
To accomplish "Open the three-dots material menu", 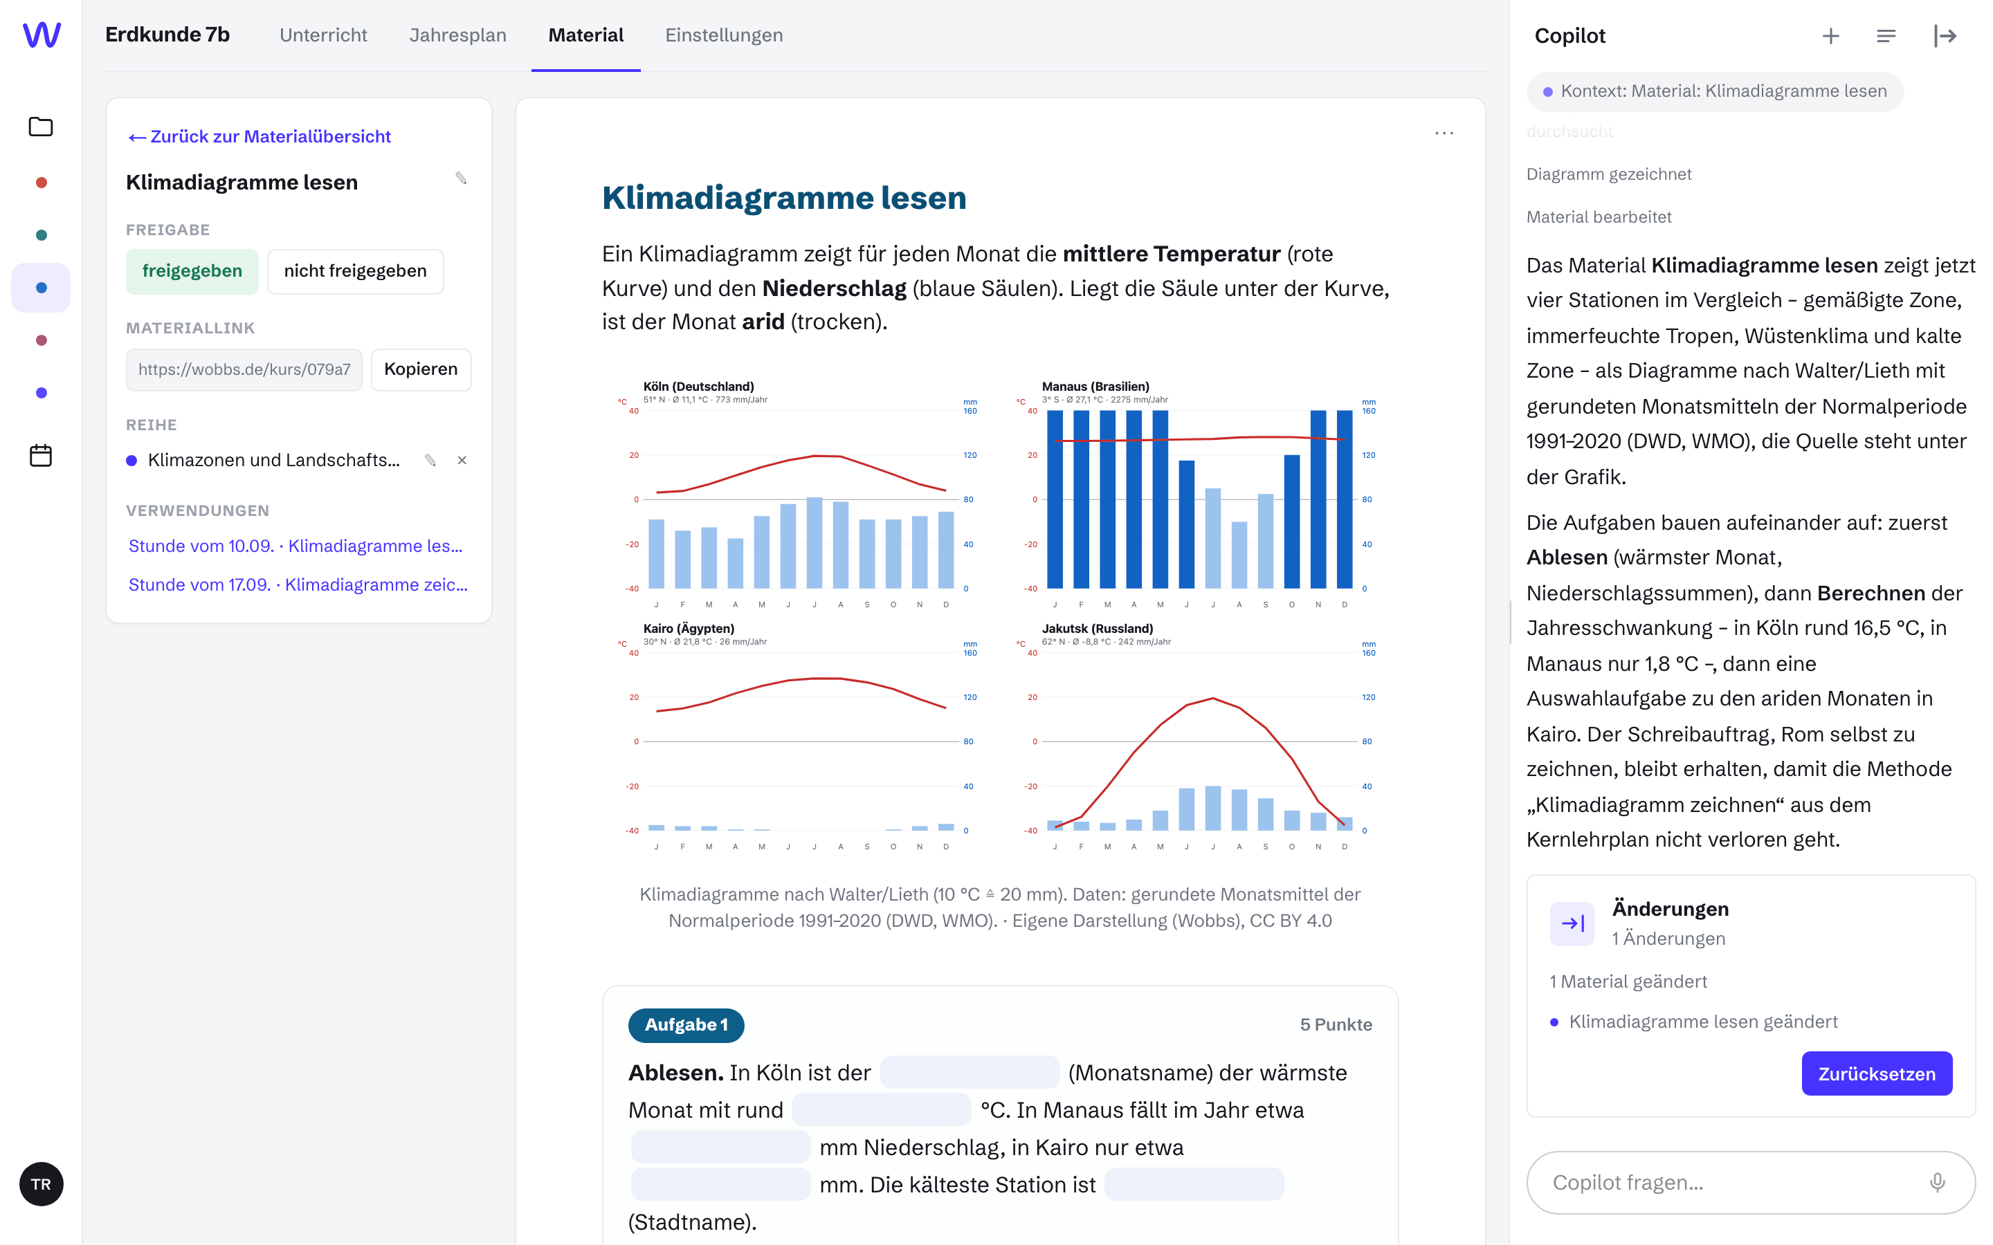I will click(1444, 133).
